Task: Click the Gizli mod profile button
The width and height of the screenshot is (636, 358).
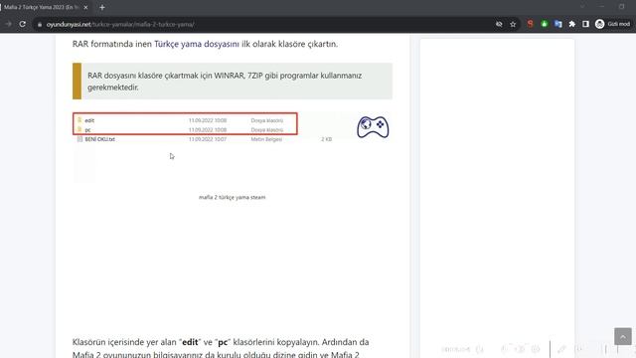Action: coord(613,24)
